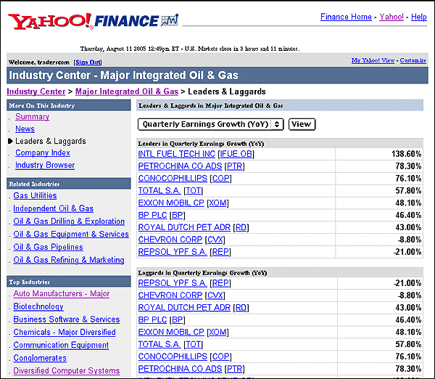Open BP PLC in Leaders table

(x=152, y=215)
